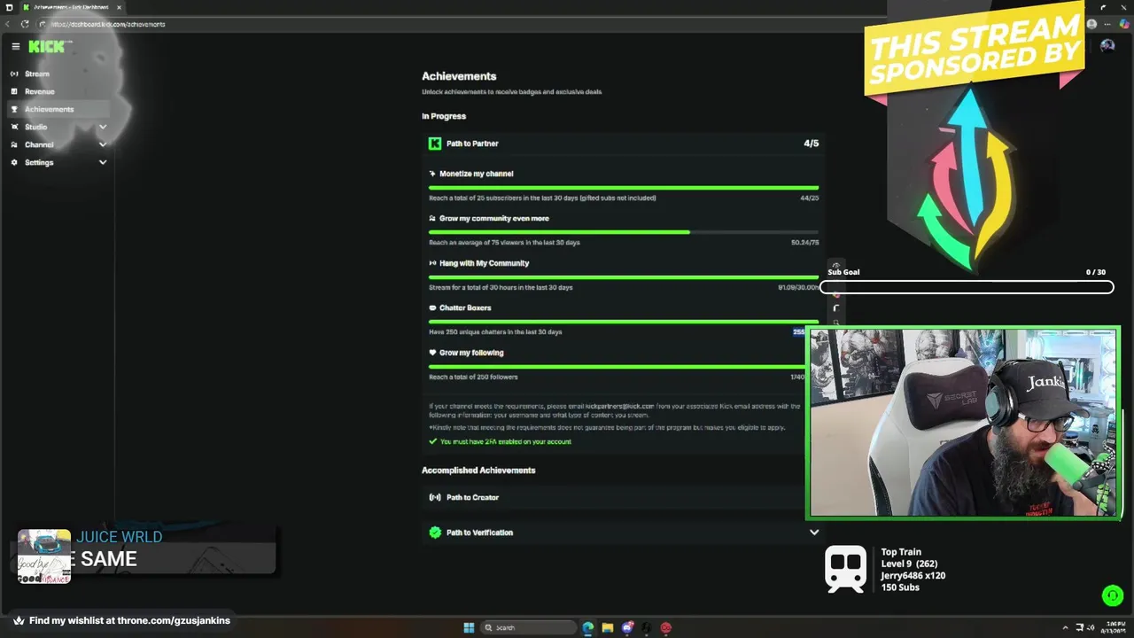Open Discord from the taskbar

click(627, 627)
